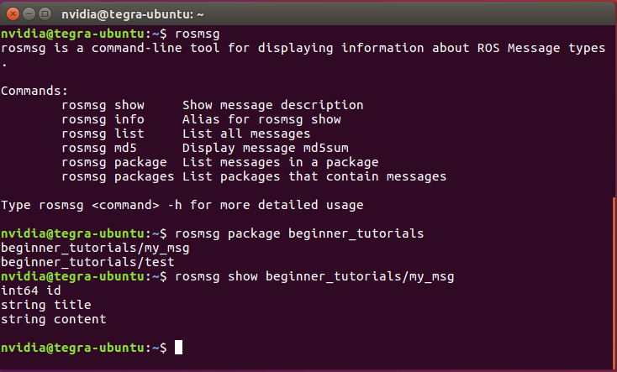617x372 pixels.
Task: Click the 'rosmsg packages' command entry
Action: click(x=118, y=176)
